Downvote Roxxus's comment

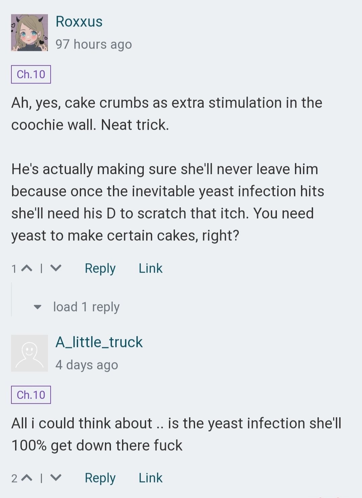(56, 268)
